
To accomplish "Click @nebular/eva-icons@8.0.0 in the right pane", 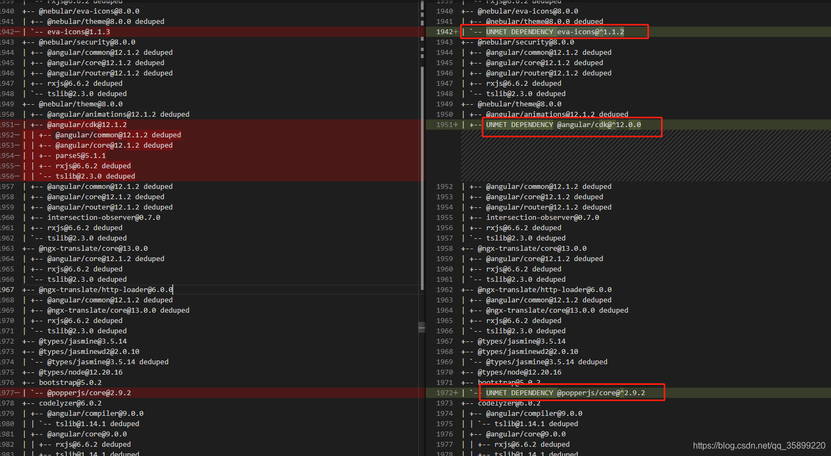I will (528, 11).
